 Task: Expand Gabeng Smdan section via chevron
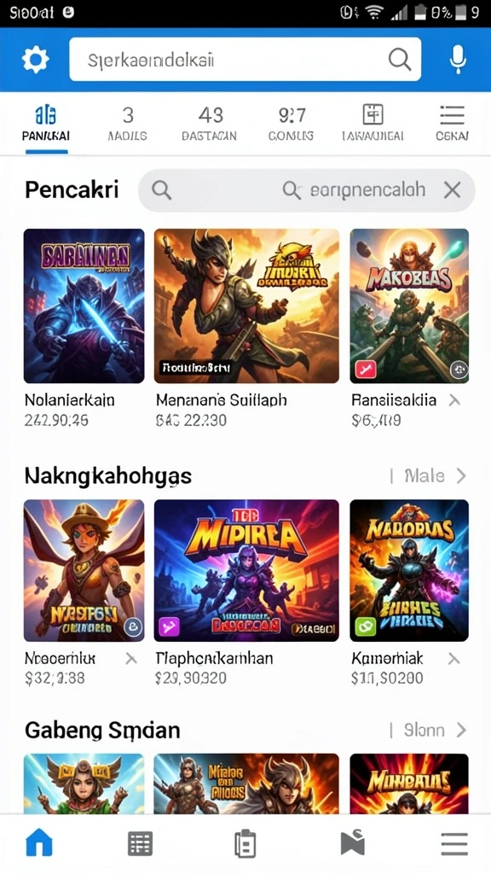tap(461, 731)
